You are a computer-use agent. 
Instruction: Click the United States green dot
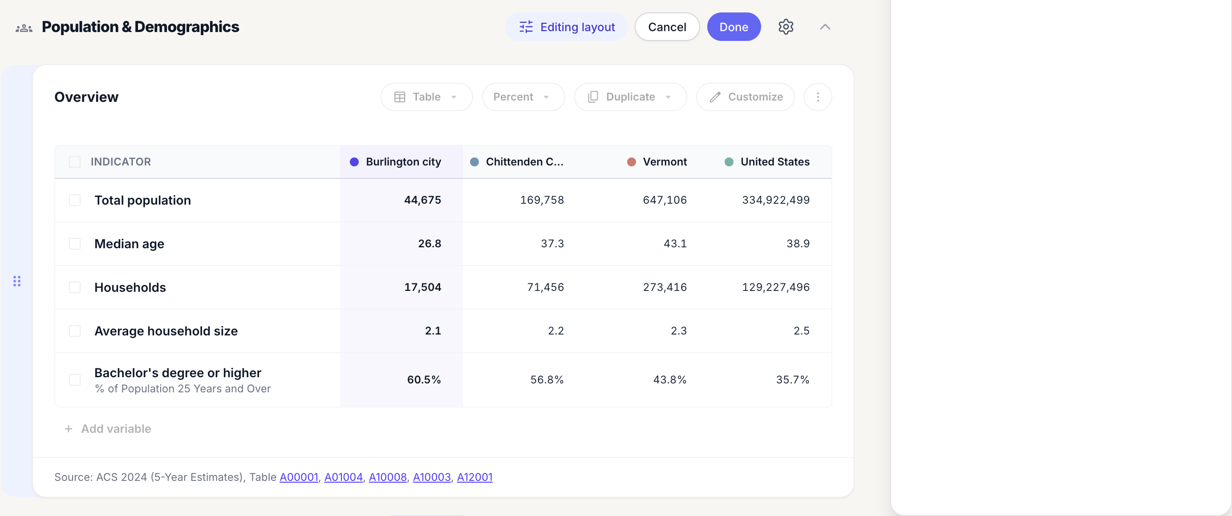(x=729, y=162)
